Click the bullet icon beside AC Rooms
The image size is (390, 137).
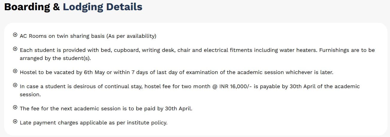pos(15,35)
